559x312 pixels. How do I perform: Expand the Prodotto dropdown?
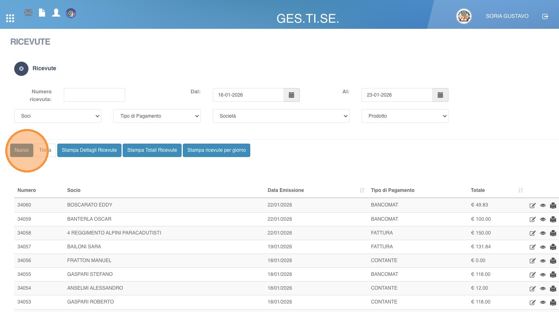(x=405, y=116)
